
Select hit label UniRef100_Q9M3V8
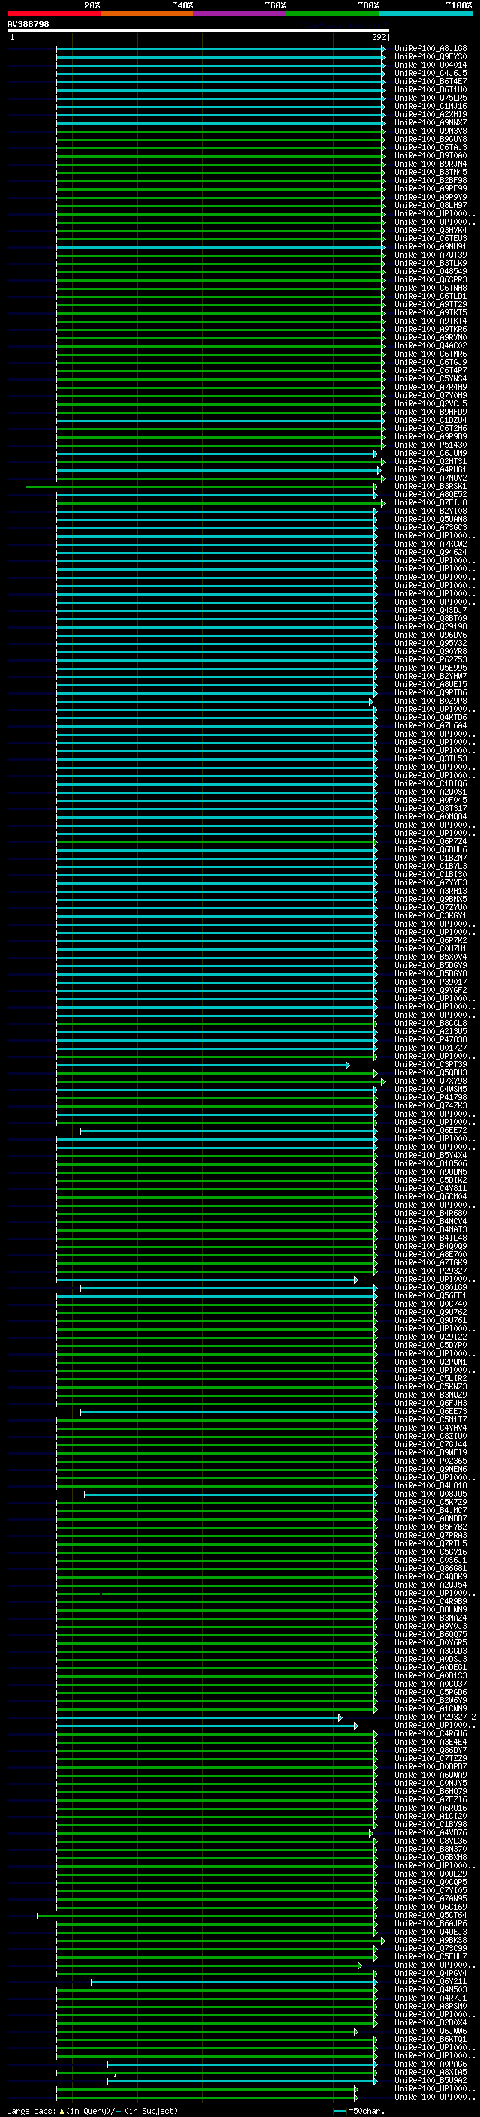(x=430, y=131)
